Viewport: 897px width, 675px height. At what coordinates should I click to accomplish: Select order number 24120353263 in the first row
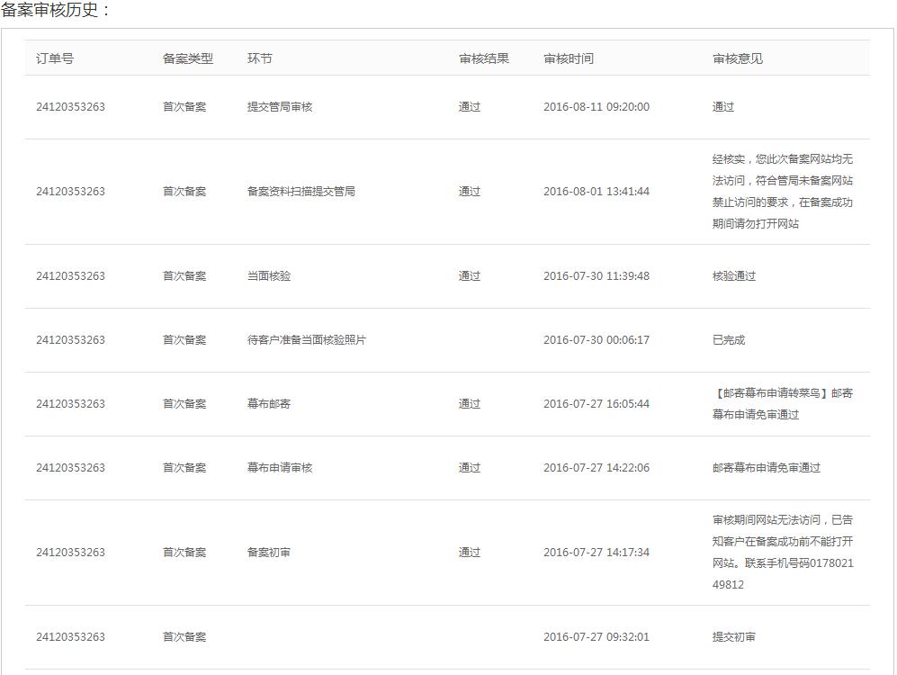[x=70, y=106]
